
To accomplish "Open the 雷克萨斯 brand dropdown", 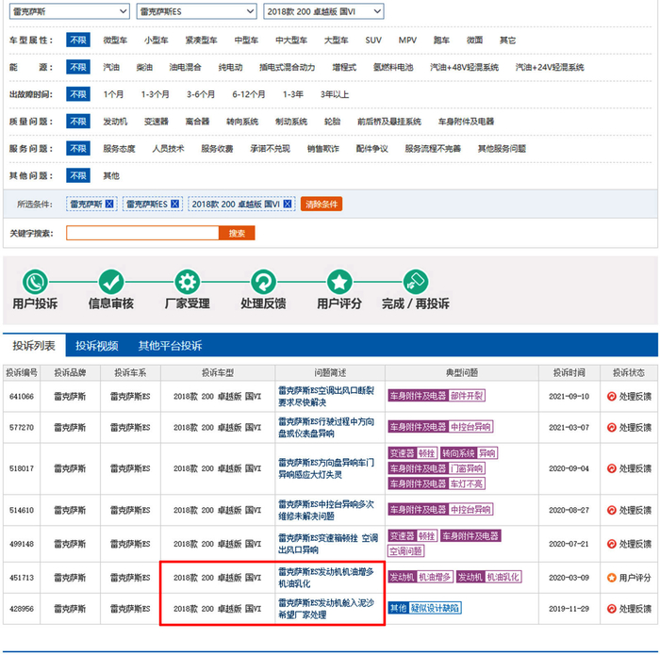I will point(66,11).
